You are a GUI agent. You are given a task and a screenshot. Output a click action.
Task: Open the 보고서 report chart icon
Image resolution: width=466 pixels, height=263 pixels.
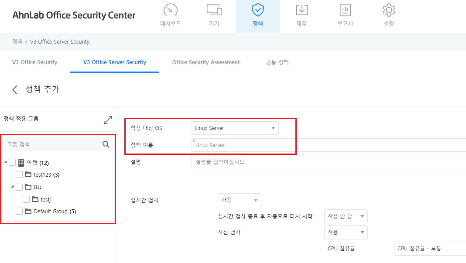point(345,10)
